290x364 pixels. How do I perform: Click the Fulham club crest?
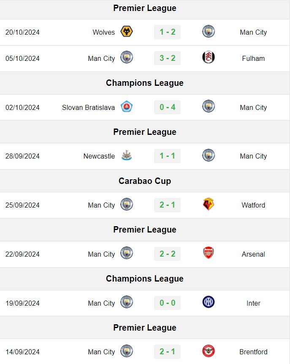pos(209,57)
